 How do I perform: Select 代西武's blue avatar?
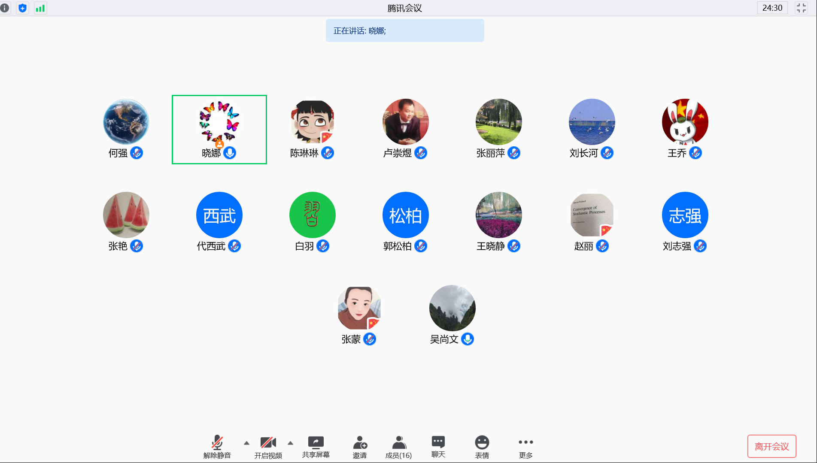[219, 215]
